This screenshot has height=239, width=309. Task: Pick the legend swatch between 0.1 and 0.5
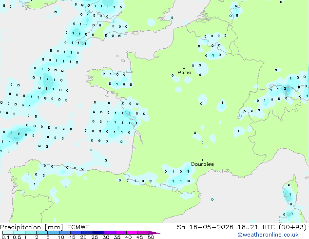pyautogui.click(x=8, y=233)
